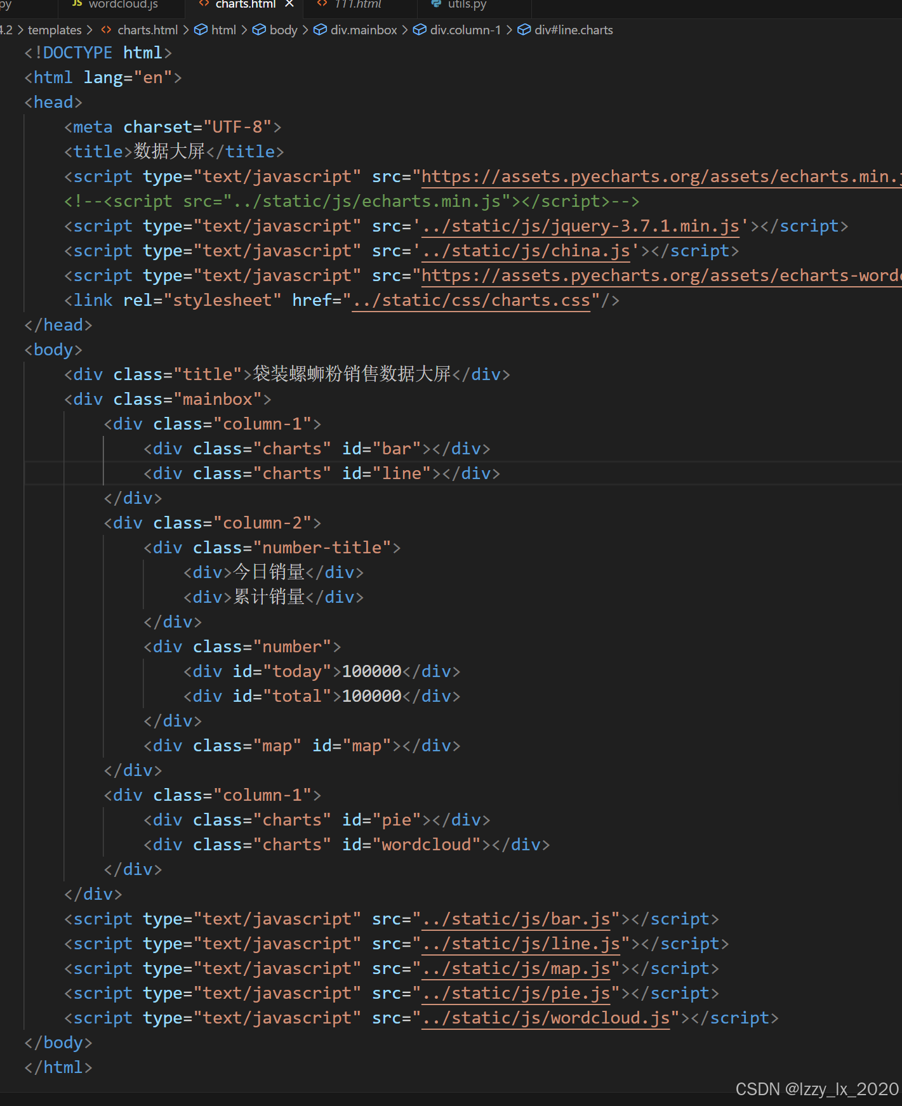Follow the ../static/js/pie.js link
The height and width of the screenshot is (1106, 902).
coord(516,993)
